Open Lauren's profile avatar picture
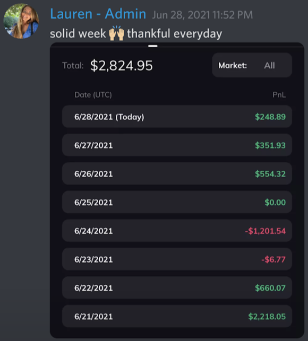This screenshot has height=341, width=308. click(21, 21)
